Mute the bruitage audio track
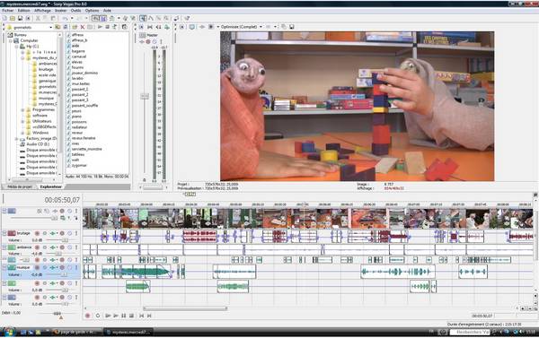The width and height of the screenshot is (539, 338). pos(70,233)
